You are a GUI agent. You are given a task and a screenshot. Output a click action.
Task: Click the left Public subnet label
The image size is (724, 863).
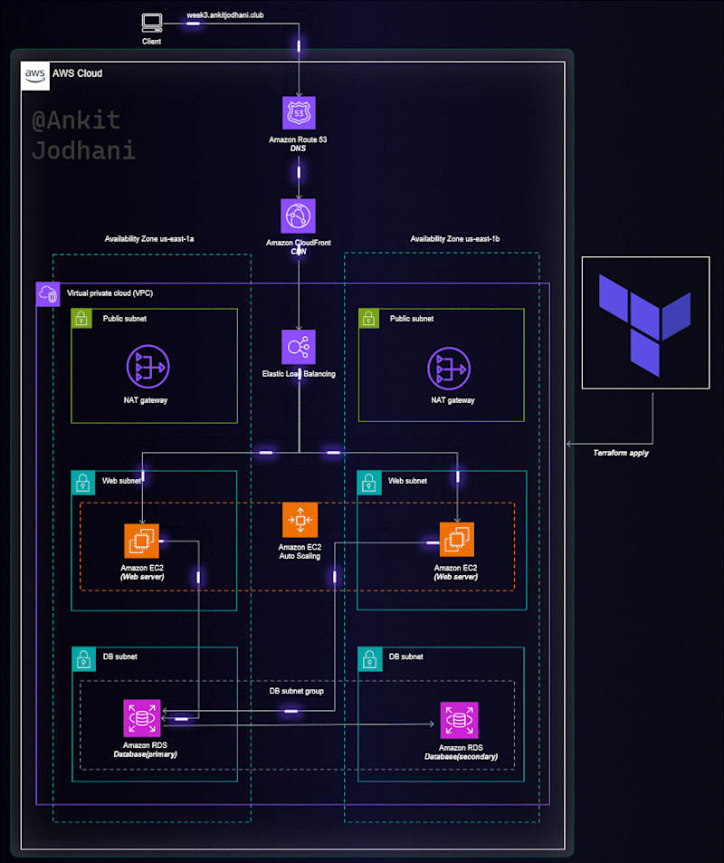(125, 319)
